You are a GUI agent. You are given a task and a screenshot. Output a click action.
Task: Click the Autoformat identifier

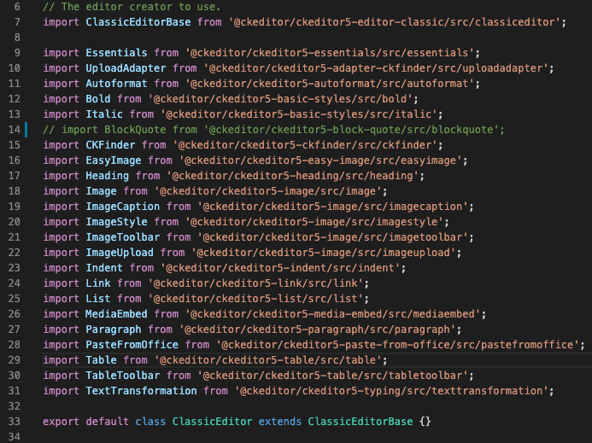[116, 84]
